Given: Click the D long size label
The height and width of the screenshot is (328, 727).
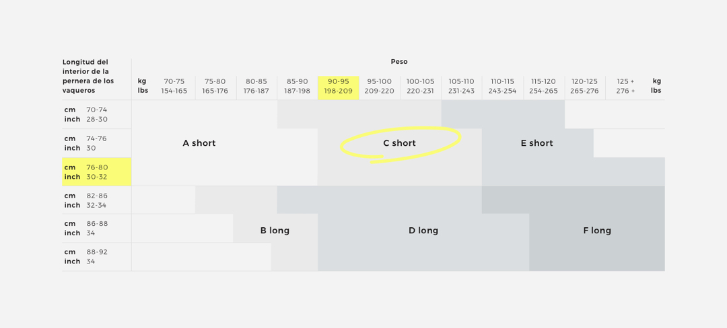Looking at the screenshot, I should 423,231.
